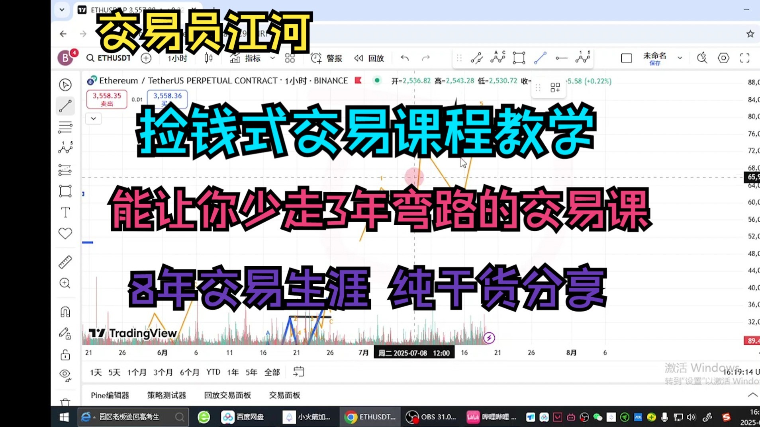Select the geometric shapes tool

(x=65, y=191)
